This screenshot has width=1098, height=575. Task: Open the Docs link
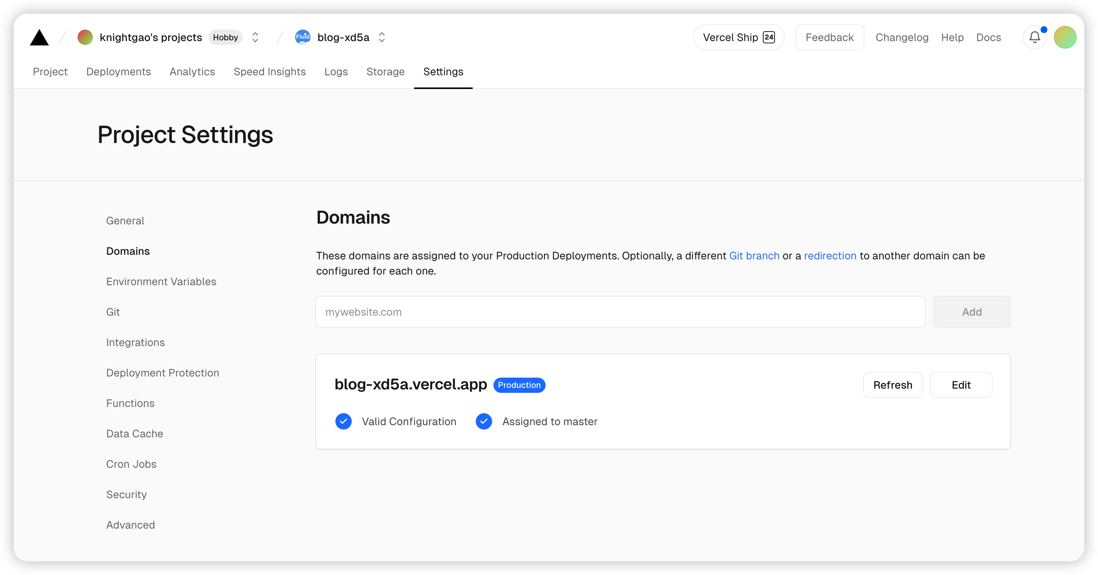coord(988,38)
